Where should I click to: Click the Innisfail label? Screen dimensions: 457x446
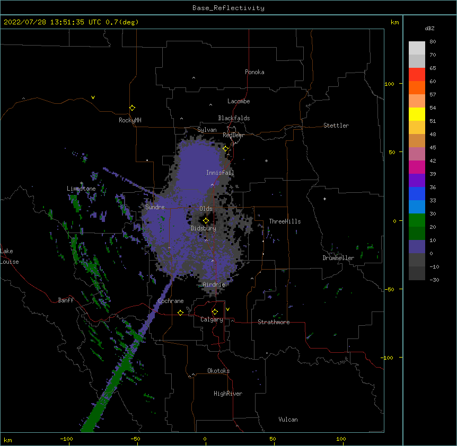[220, 173]
